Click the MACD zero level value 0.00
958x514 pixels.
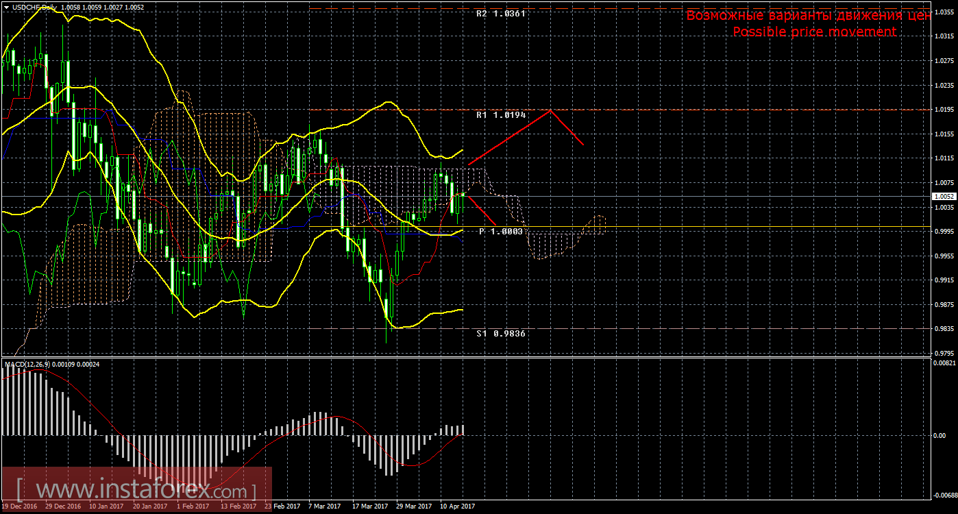tap(941, 435)
